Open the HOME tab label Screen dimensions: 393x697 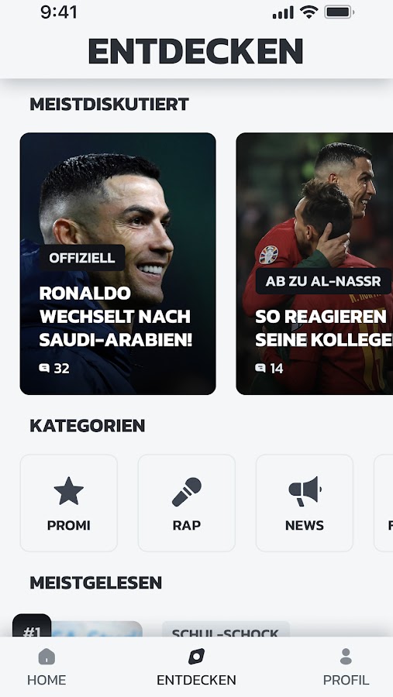(47, 680)
